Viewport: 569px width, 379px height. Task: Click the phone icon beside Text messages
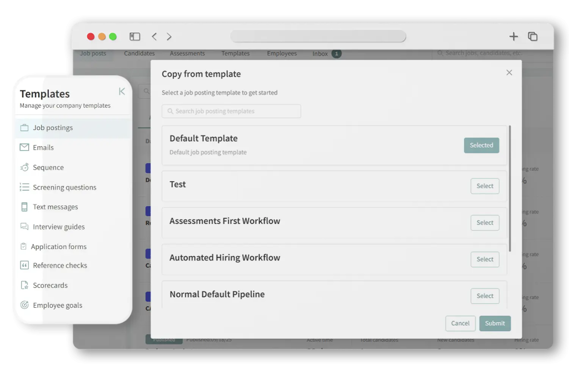24,207
